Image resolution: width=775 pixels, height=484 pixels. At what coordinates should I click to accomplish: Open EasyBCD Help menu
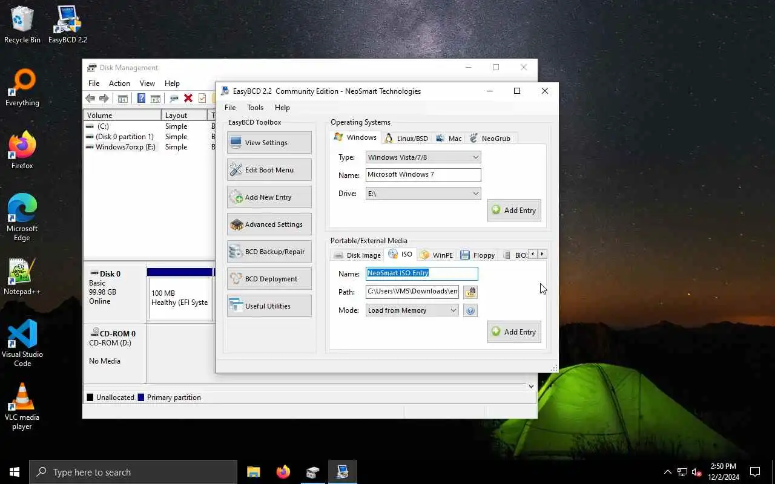pyautogui.click(x=282, y=108)
